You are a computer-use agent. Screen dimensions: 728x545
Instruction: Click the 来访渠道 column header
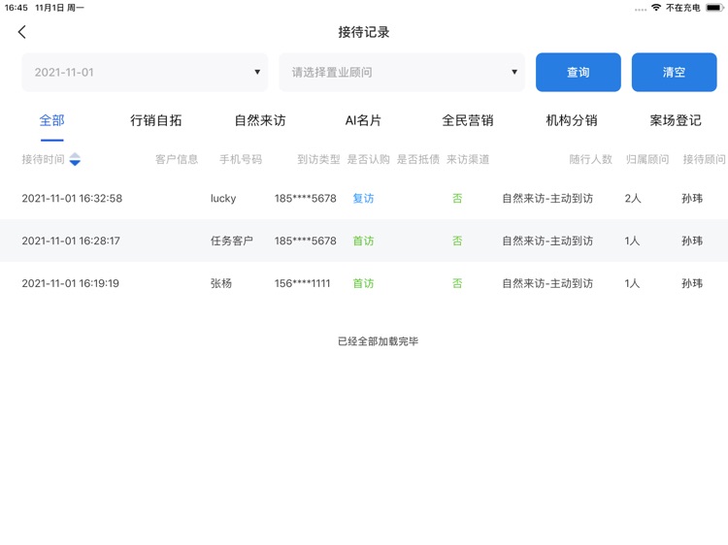pos(468,160)
